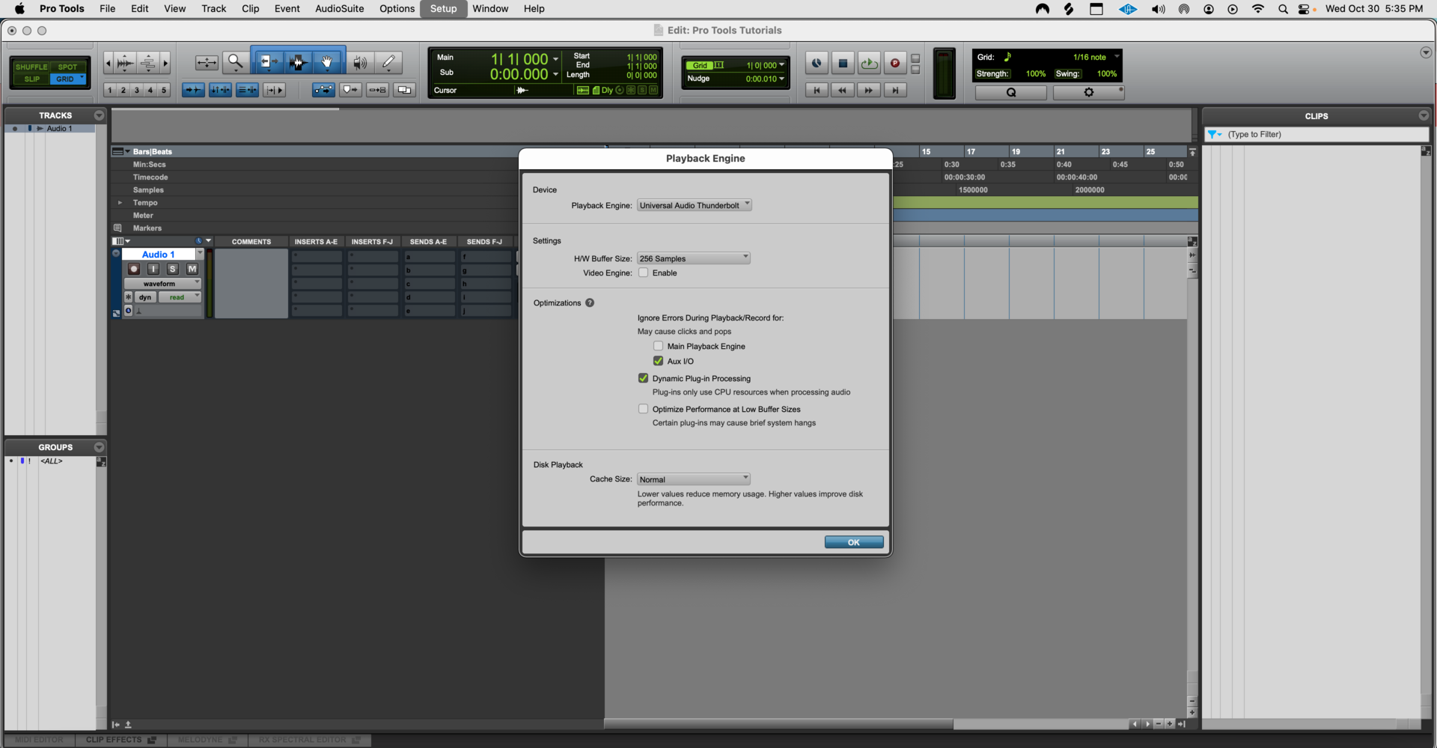This screenshot has height=748, width=1437.
Task: Click the clips filter text field
Action: 1325,135
